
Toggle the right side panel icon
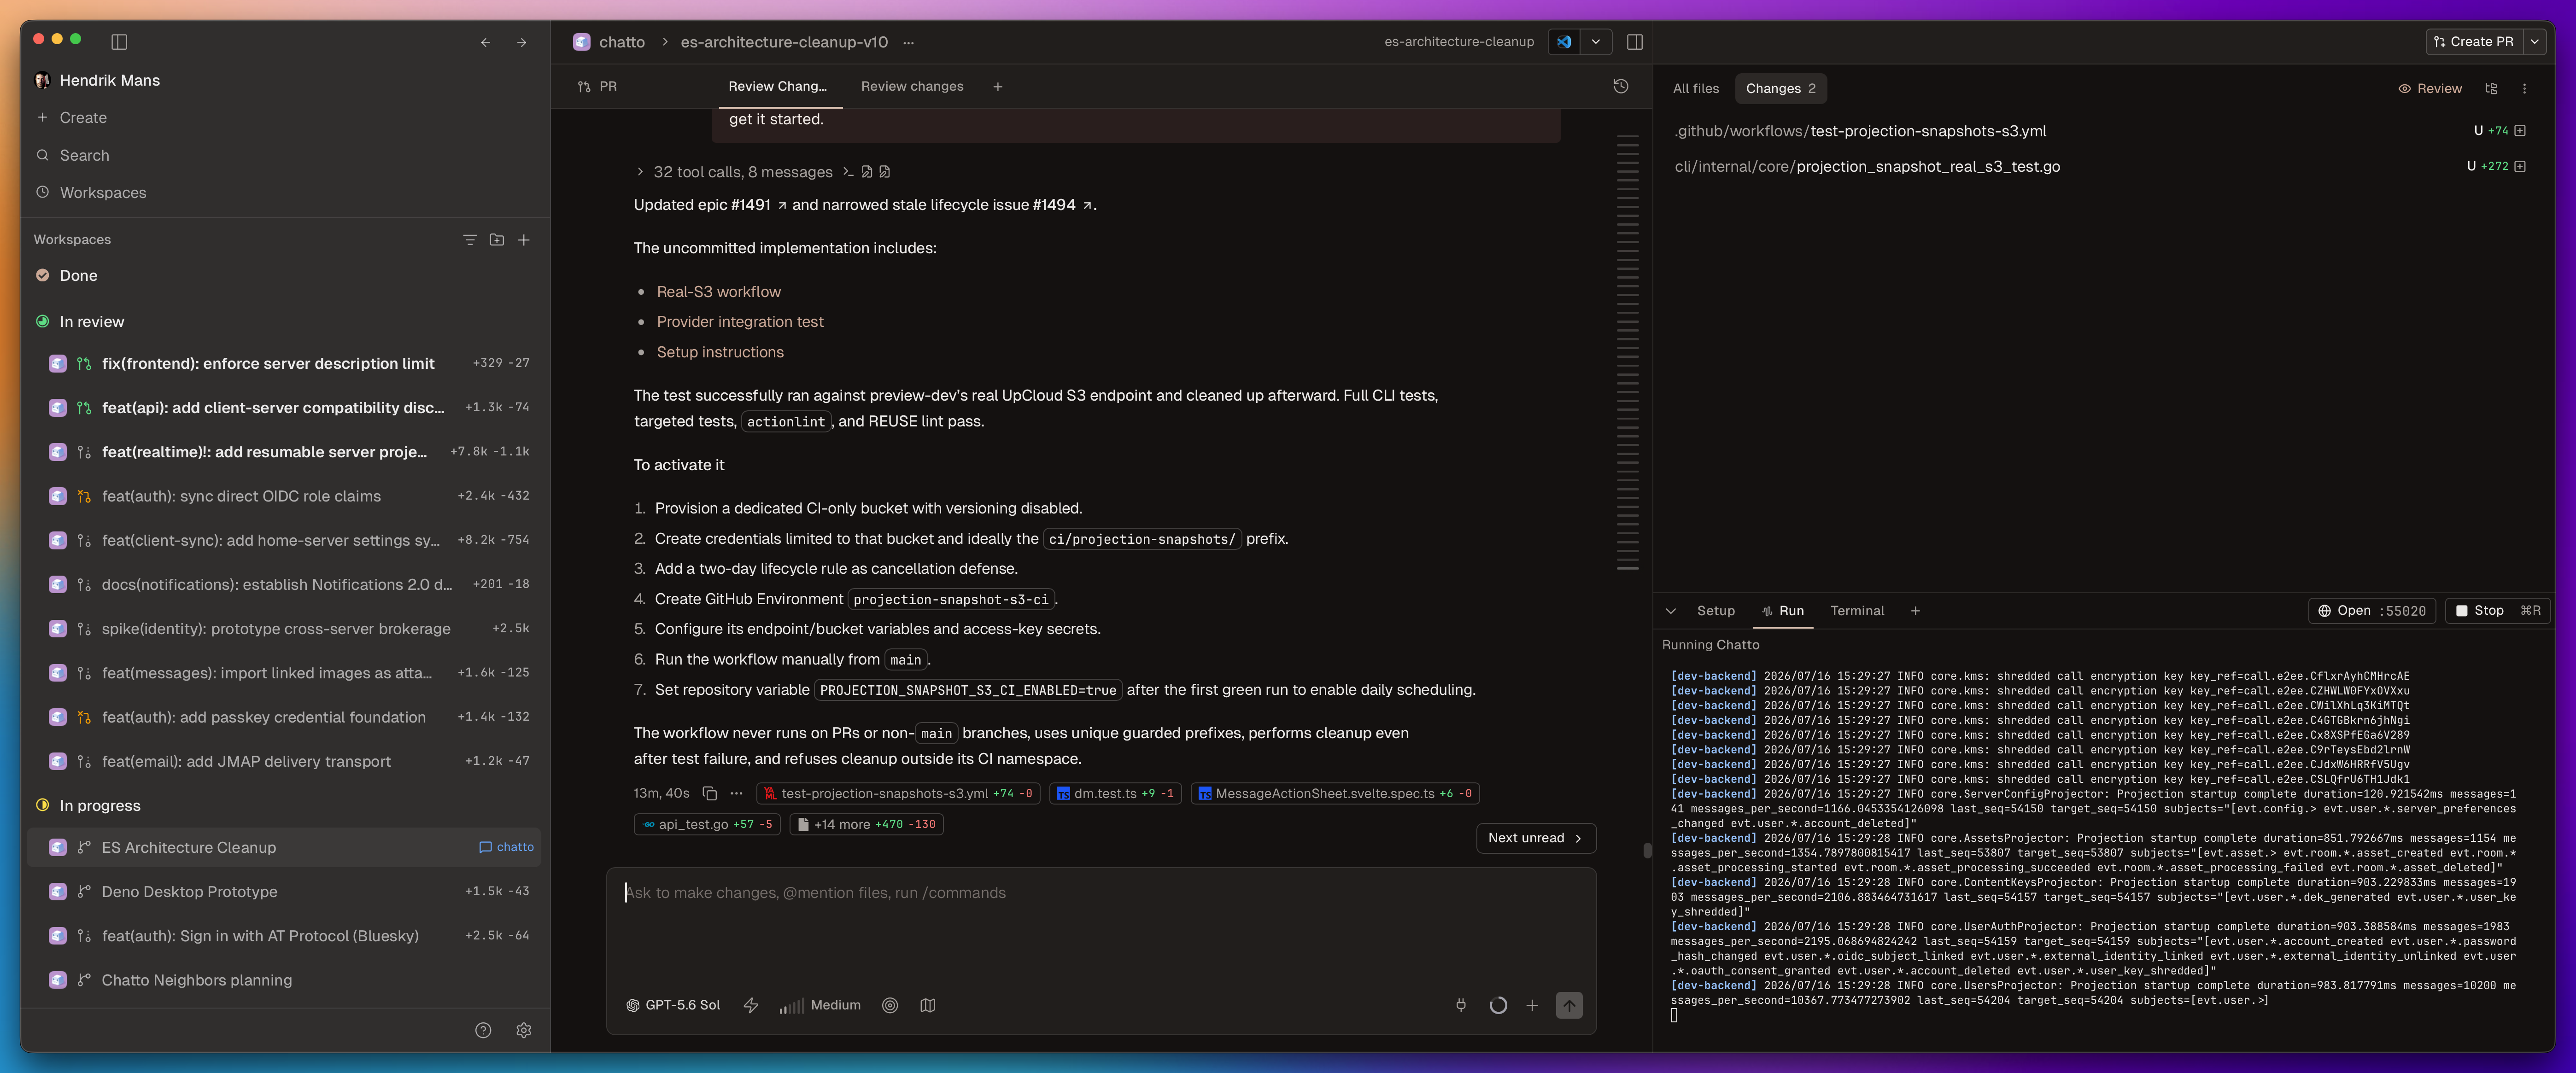1635,42
